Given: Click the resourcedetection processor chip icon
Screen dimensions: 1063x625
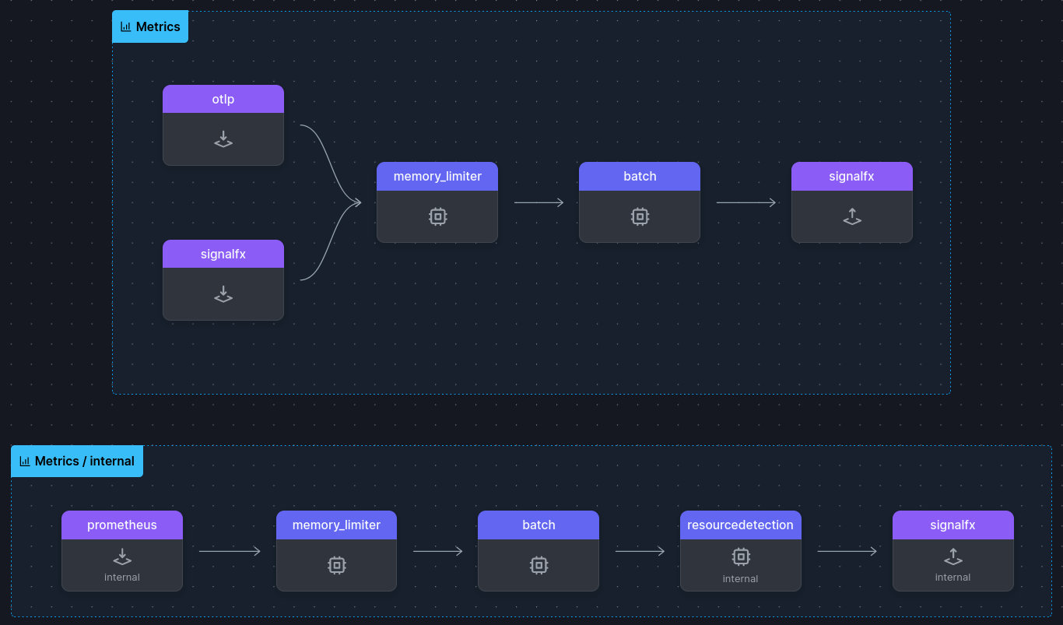Looking at the screenshot, I should click(741, 557).
